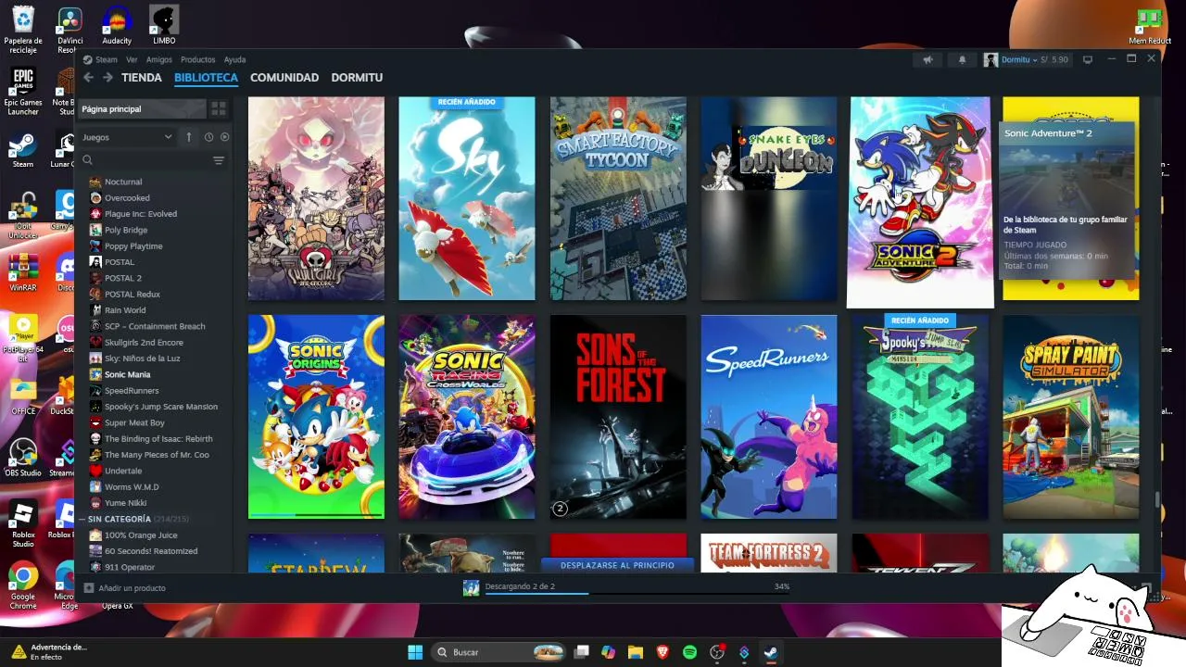1186x667 pixels.
Task: Switch Steam to Big Picture mode
Action: coord(1088,59)
